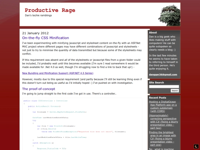Click The proof-of-concept heading
The image size is (200, 150).
(39, 89)
